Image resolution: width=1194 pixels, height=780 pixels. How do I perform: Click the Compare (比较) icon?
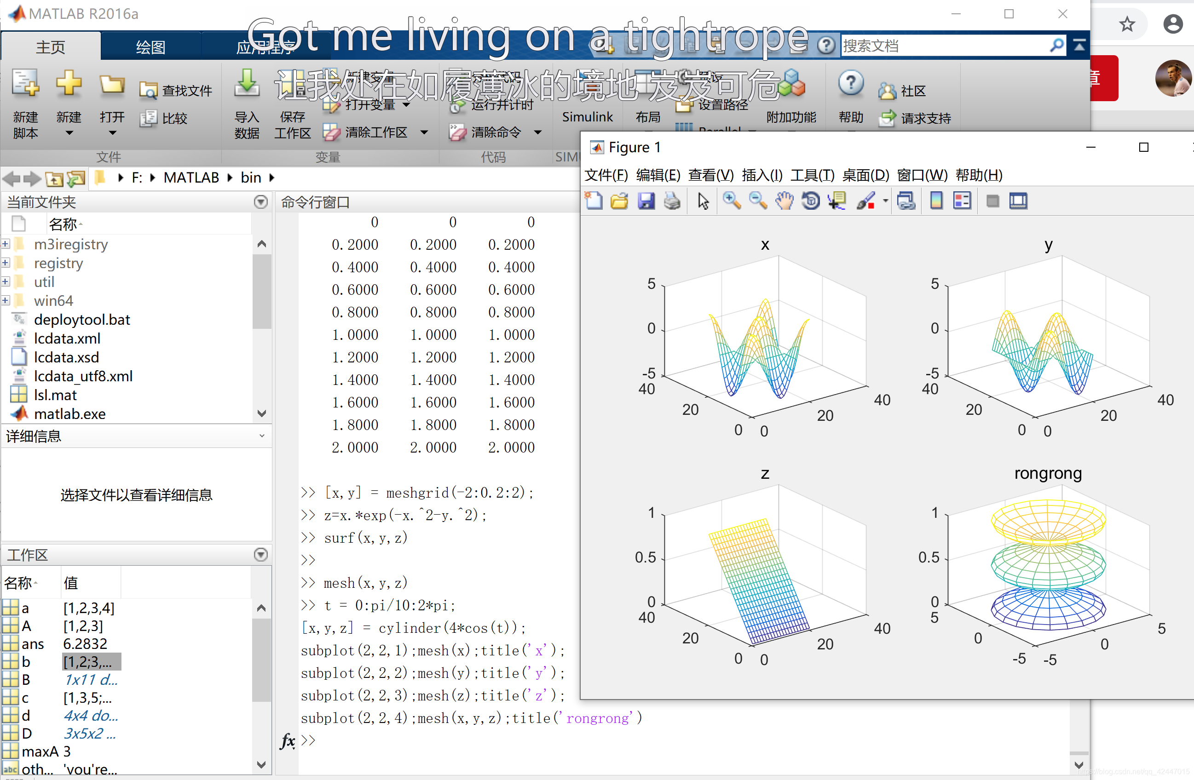click(x=148, y=118)
